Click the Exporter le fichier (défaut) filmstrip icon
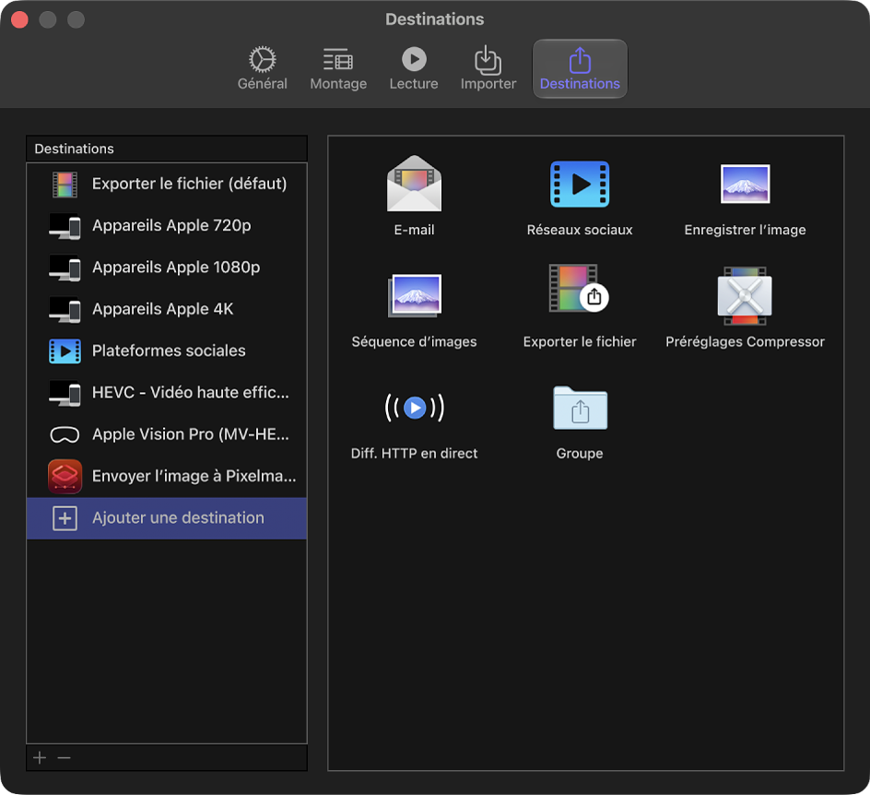The image size is (870, 795). [x=65, y=184]
